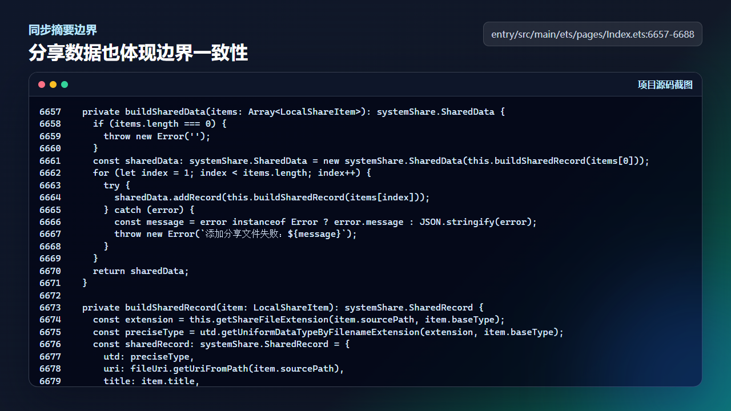Click line number 6675
The image size is (731, 411).
tap(50, 332)
